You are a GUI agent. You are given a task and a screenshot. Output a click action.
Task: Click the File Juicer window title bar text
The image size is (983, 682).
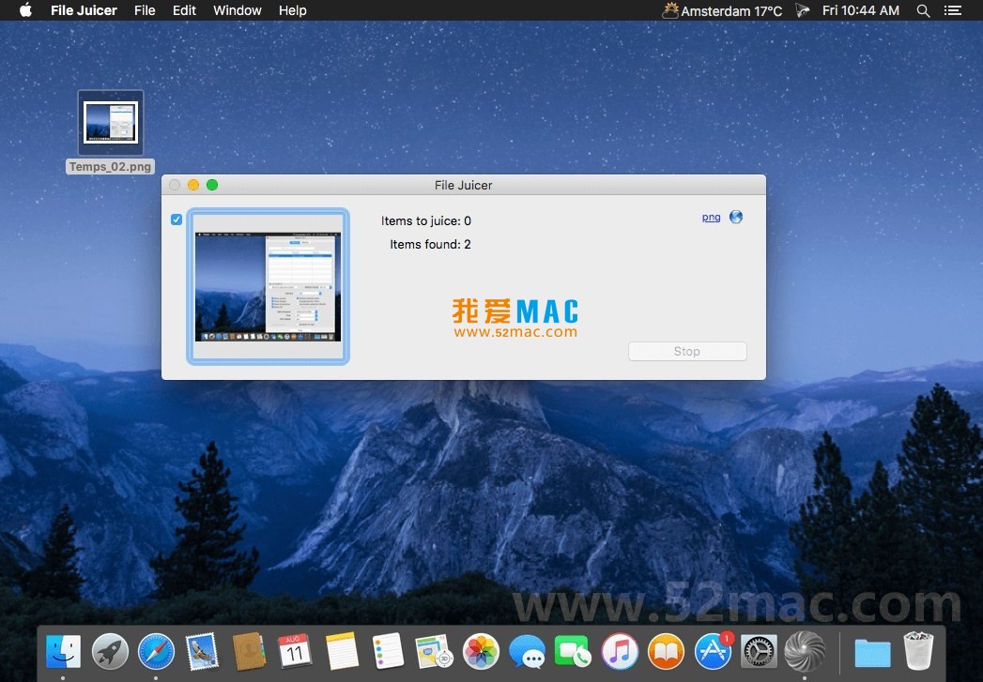pyautogui.click(x=463, y=186)
